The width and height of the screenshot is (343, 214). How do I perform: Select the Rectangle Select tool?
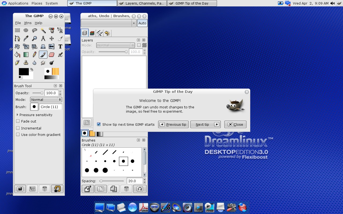pyautogui.click(x=17, y=30)
